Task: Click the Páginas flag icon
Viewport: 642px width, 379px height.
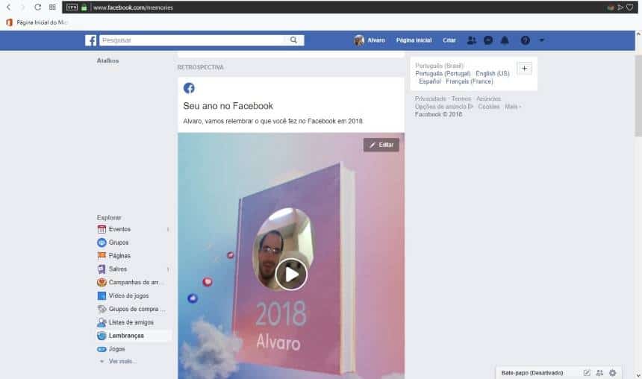Action: [102, 255]
